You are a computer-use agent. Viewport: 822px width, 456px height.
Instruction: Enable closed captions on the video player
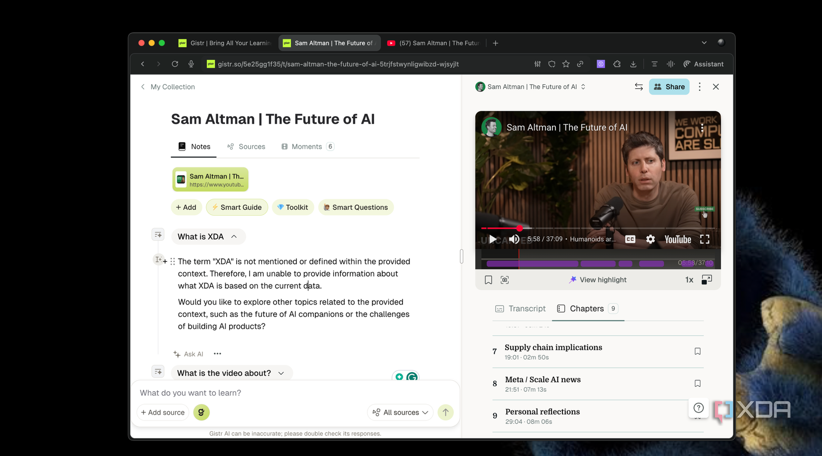click(630, 239)
